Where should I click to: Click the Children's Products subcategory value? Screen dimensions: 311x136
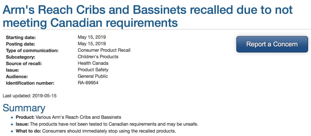click(98, 57)
